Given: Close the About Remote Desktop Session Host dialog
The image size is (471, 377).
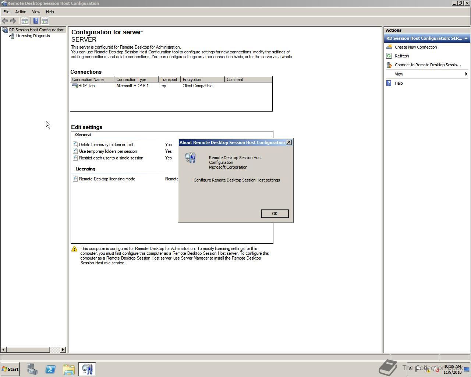Looking at the screenshot, I should point(289,142).
